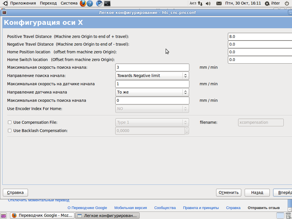Enable Use Compensation File checkbox

[10, 122]
